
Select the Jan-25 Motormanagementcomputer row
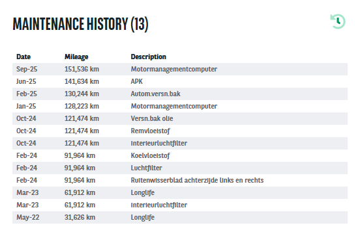pos(180,106)
